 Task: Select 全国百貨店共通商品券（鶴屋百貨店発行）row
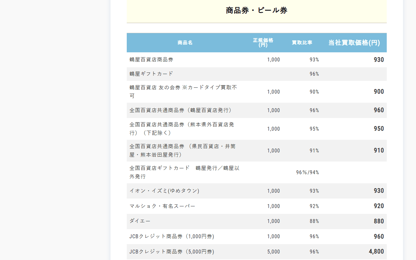tap(181, 110)
